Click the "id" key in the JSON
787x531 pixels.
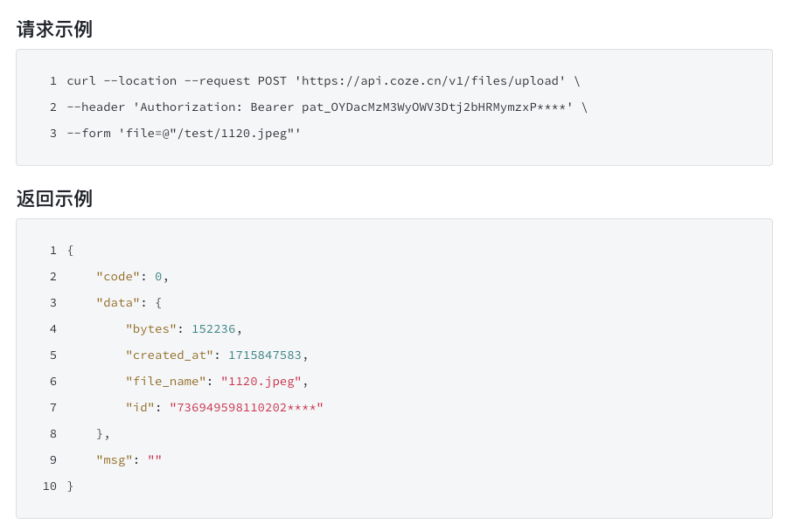pos(140,408)
